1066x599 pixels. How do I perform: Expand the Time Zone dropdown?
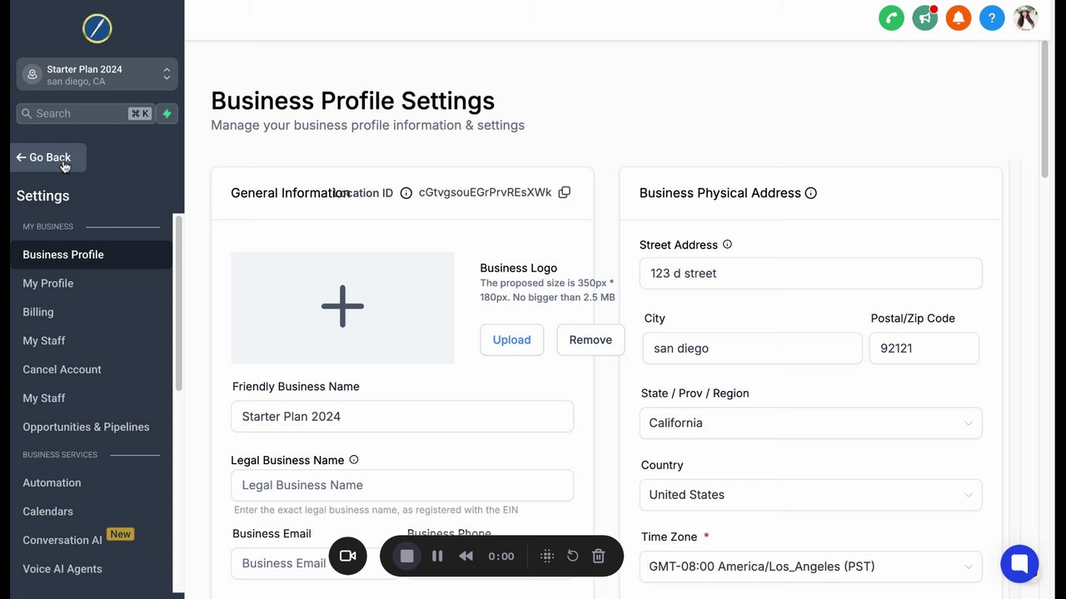click(x=810, y=567)
